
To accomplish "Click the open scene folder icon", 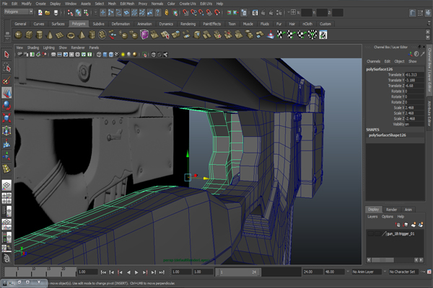I will tap(48, 12).
